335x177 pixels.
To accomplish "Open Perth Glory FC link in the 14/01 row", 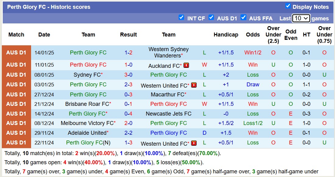I will coord(88,52).
